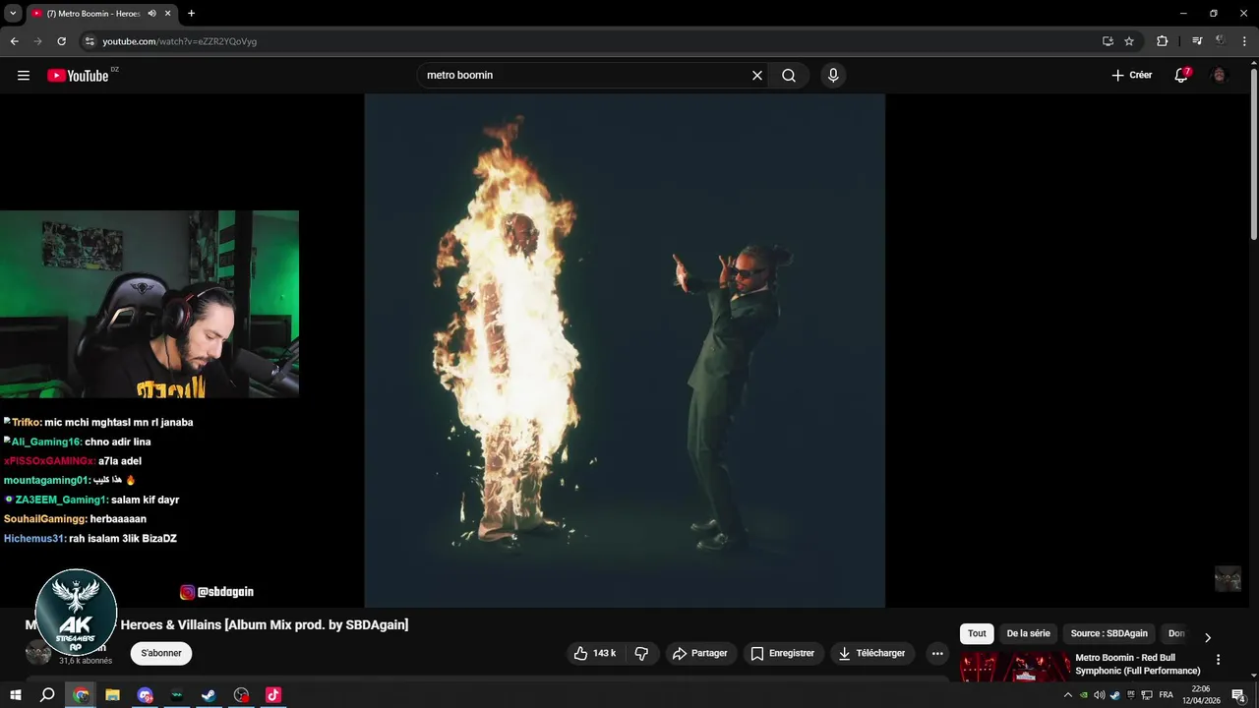The width and height of the screenshot is (1259, 708).
Task: Run the search with the magnifier button
Action: point(789,76)
